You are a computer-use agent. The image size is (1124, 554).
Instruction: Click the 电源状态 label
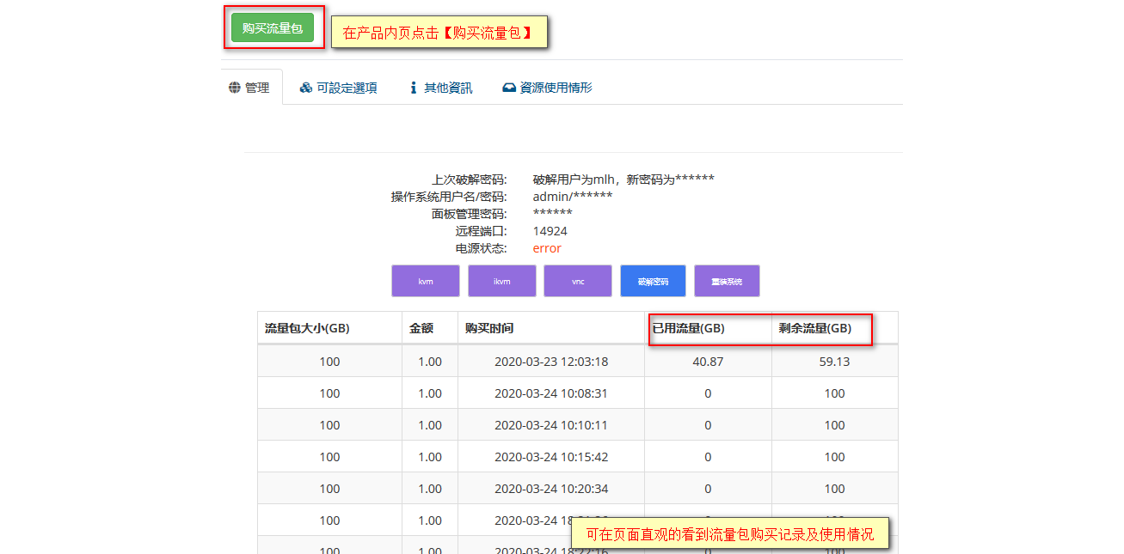coord(482,248)
